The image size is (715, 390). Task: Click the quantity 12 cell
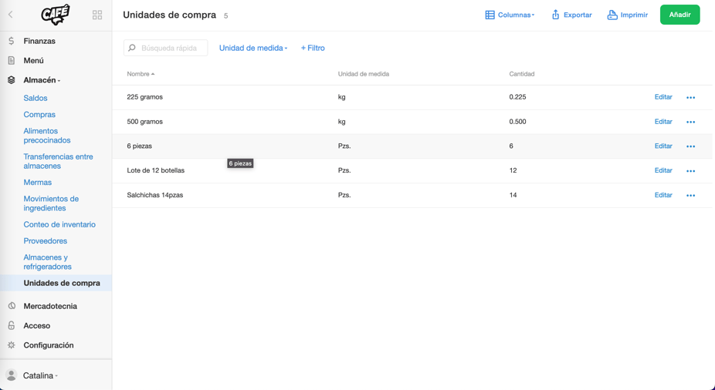pos(513,170)
